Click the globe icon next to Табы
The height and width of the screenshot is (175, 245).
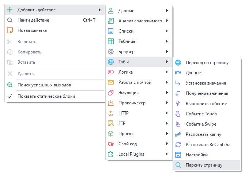tap(111, 62)
